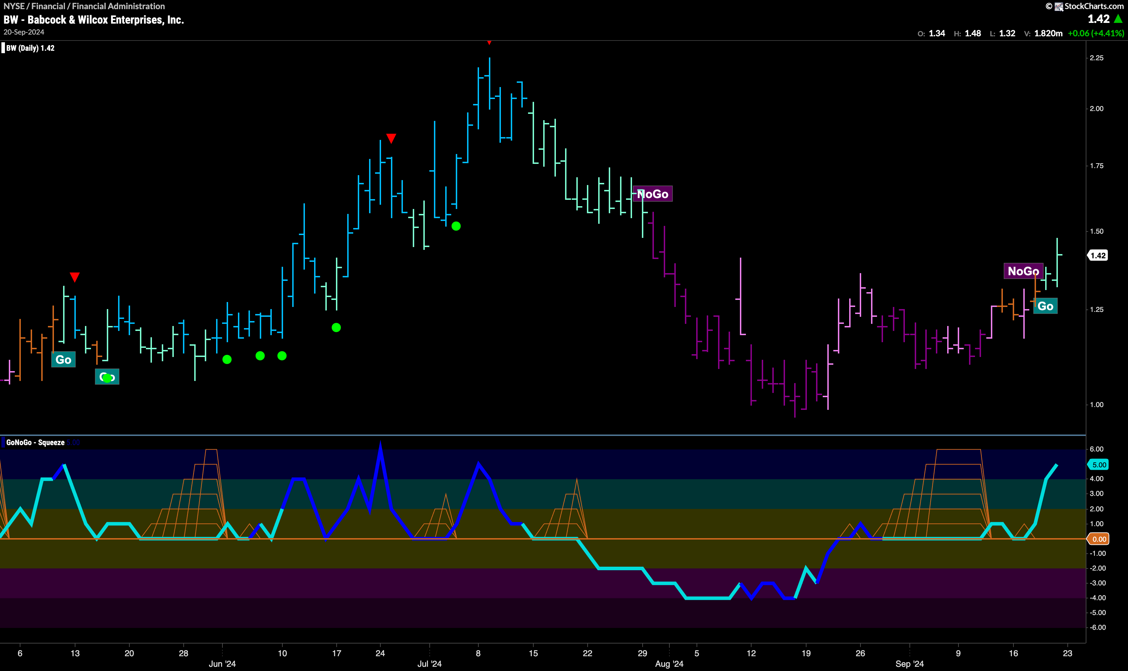
Task: Click the Jun '24 date axis label
Action: click(x=222, y=664)
